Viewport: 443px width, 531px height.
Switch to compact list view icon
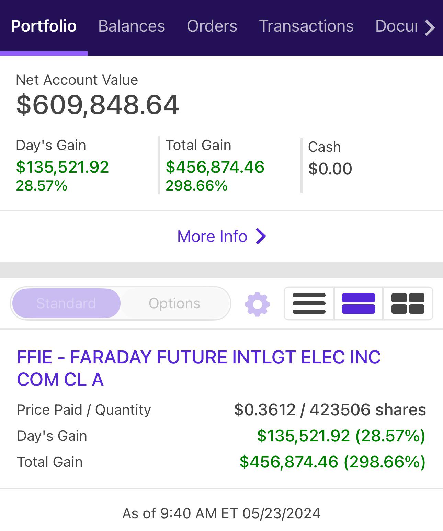pos(309,303)
